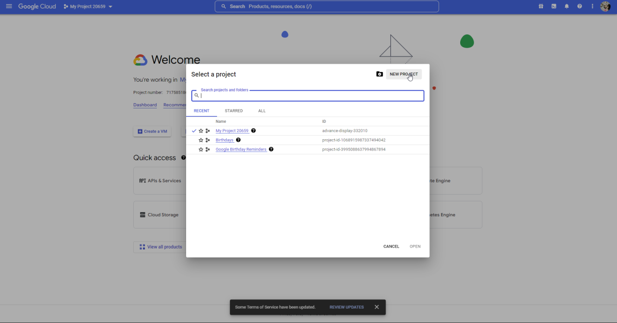Open the My Project 20659 link
The height and width of the screenshot is (323, 617).
point(232,131)
